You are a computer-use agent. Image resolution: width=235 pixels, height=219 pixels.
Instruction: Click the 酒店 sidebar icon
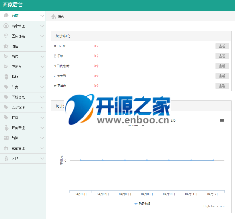pyautogui.click(x=6, y=56)
